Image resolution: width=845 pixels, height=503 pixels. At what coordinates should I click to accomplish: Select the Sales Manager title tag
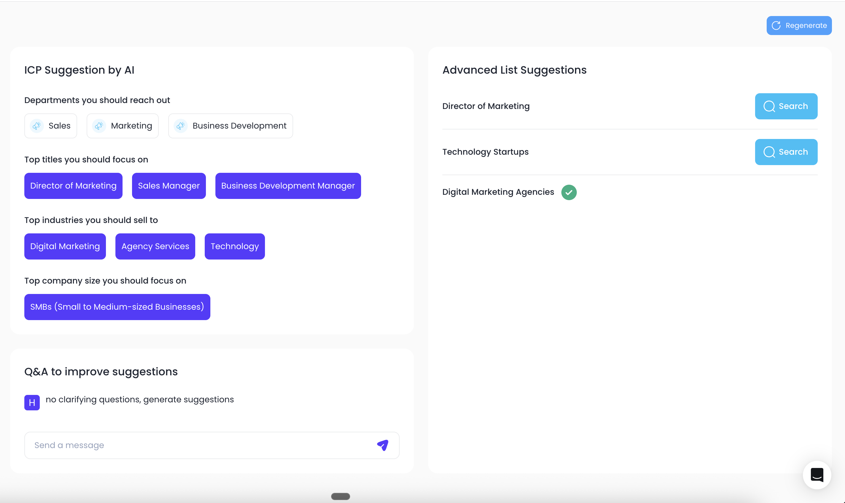[169, 186]
